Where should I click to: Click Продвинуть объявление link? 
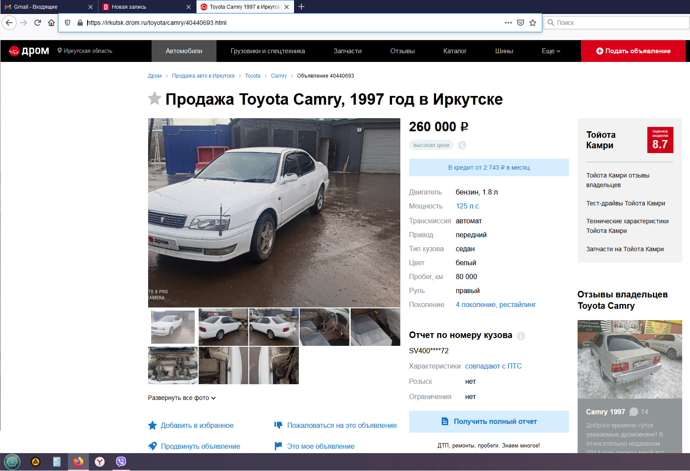pos(194,446)
